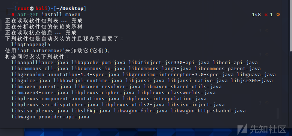The height and width of the screenshot is (136, 292).
Task: Click the libwagon-provider-api-java package name
Action: 50,117
